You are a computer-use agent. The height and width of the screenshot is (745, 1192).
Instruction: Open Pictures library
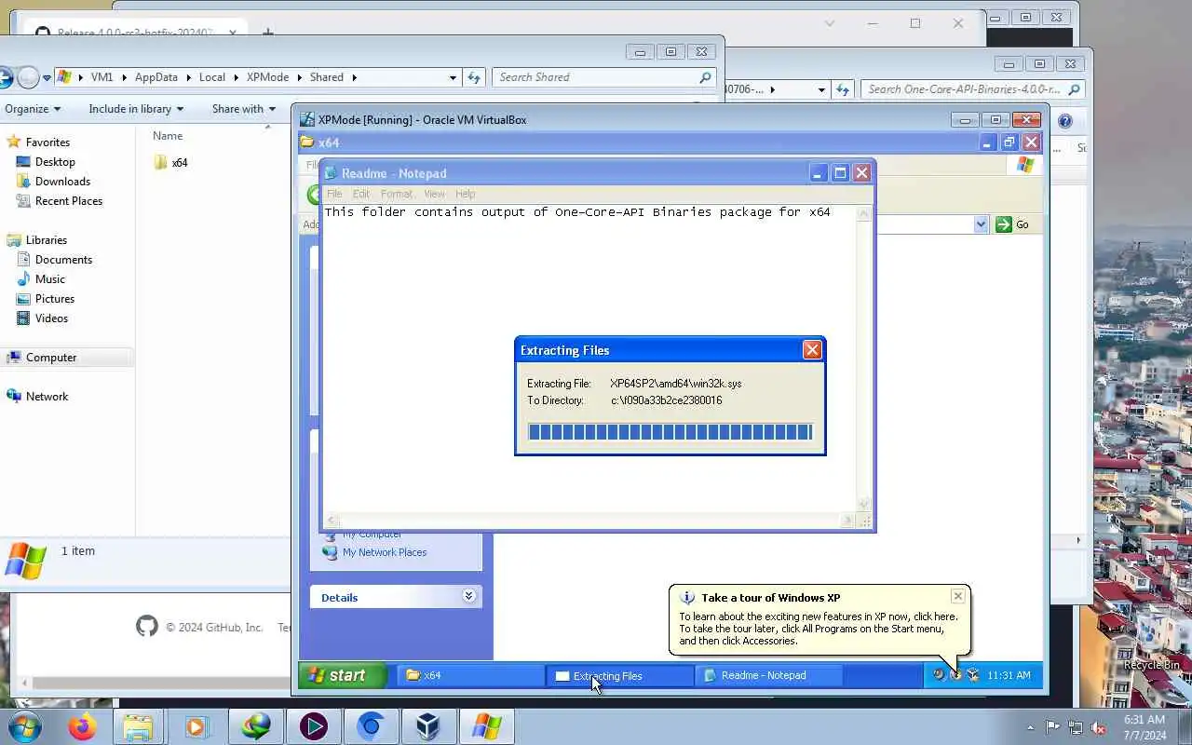pos(55,299)
